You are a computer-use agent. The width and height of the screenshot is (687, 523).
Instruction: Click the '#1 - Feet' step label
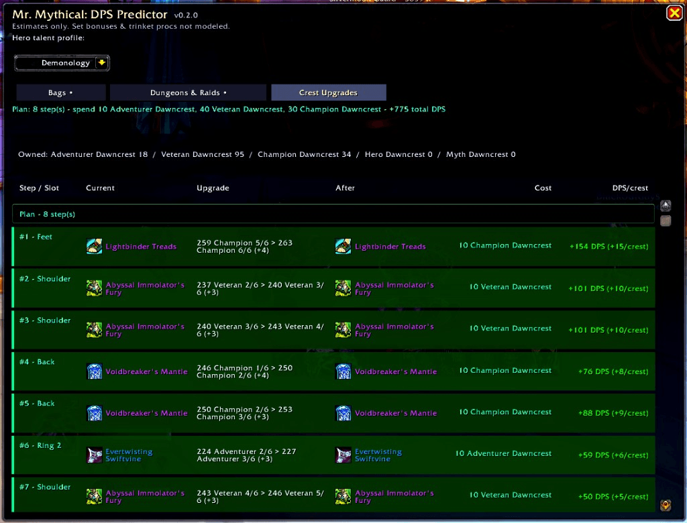pyautogui.click(x=36, y=237)
